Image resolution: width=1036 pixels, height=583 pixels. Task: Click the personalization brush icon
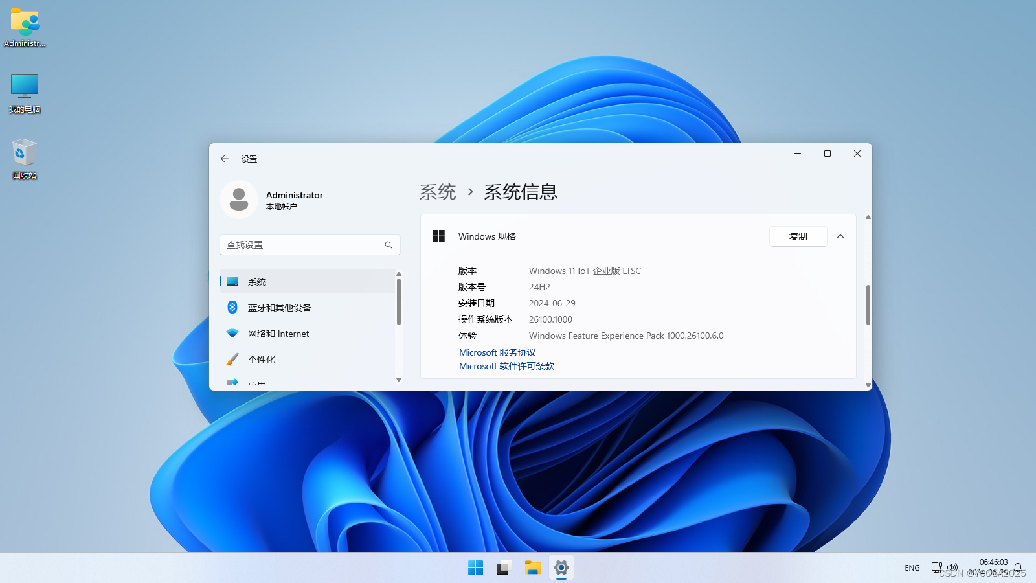click(x=232, y=359)
